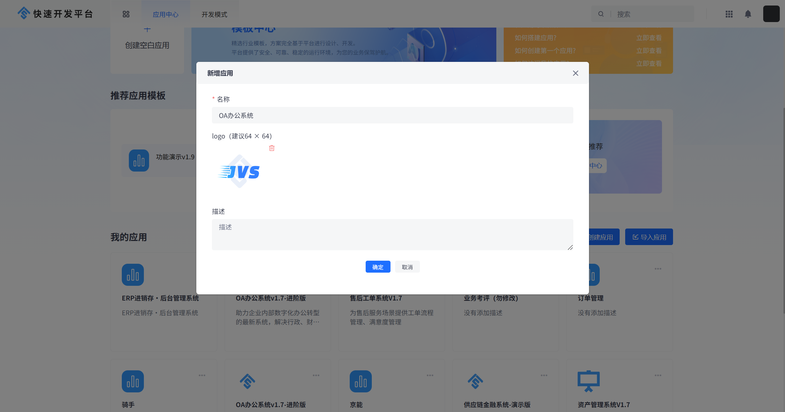The image size is (785, 412).
Task: Open the 供应链金融系统 app diamond icon
Action: point(475,381)
